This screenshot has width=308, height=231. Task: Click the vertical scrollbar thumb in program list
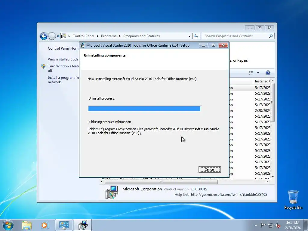(x=272, y=102)
